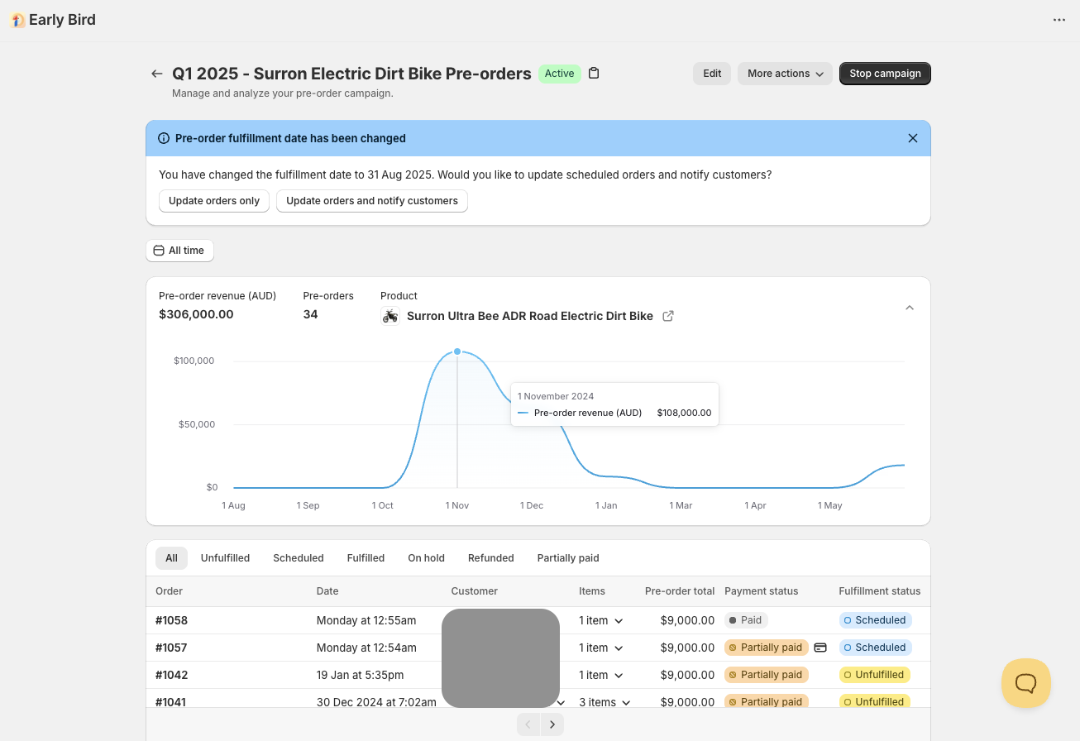Click the Early Bird app logo icon
The height and width of the screenshot is (741, 1080).
click(17, 20)
